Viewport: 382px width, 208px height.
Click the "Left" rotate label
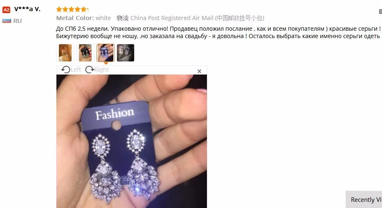[76, 70]
